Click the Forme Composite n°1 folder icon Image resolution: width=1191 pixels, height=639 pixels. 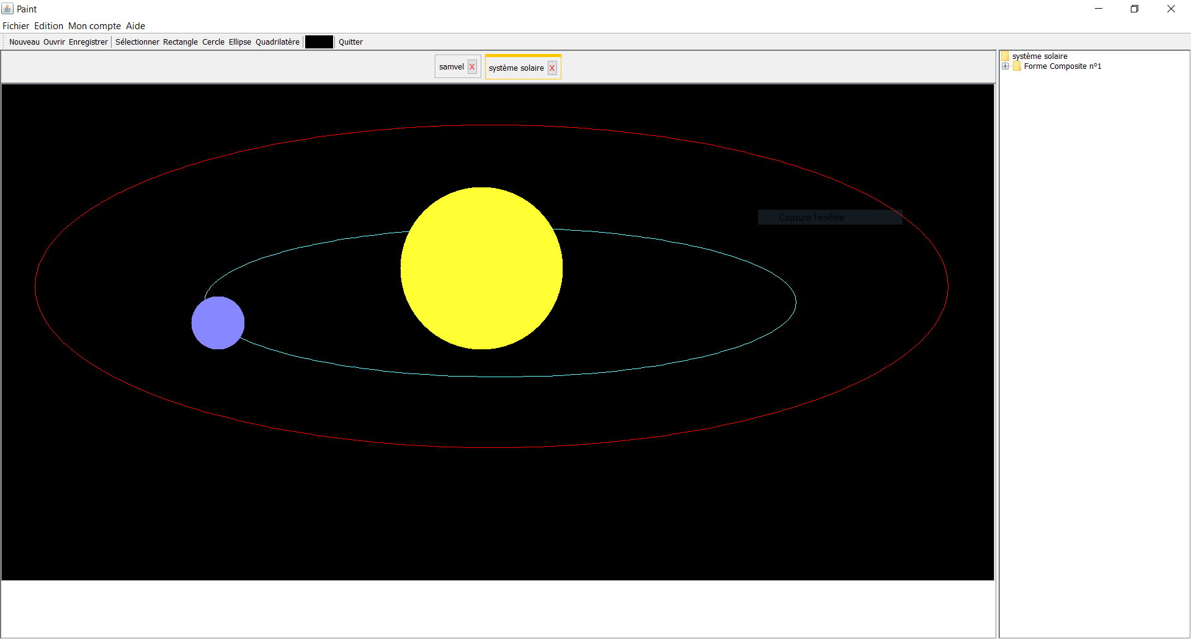[x=1017, y=66]
